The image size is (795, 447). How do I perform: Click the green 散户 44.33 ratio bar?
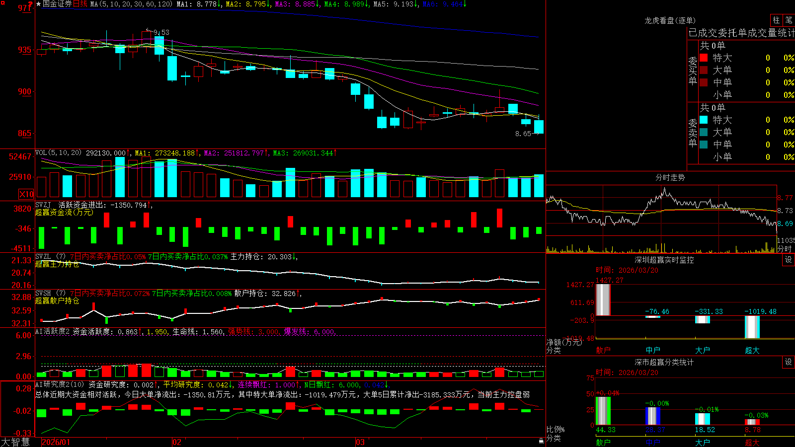tap(603, 410)
